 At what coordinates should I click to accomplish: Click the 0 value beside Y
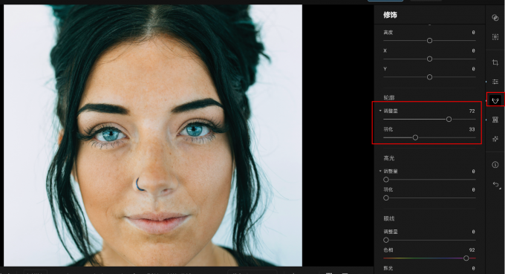473,69
